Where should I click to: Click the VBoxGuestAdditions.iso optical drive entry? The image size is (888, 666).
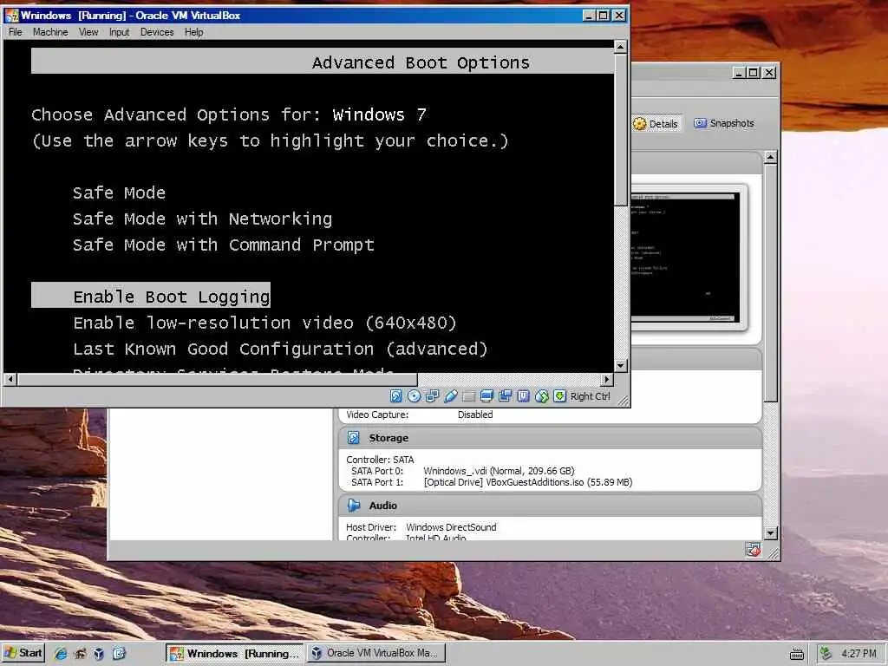528,482
